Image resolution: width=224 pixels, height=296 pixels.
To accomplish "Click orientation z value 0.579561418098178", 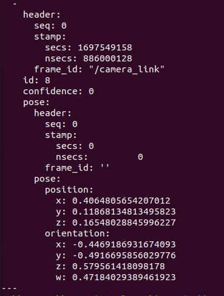I will (x=118, y=266).
